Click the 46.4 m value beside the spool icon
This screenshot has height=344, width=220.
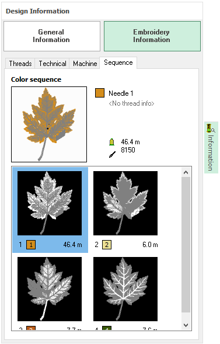(x=130, y=142)
